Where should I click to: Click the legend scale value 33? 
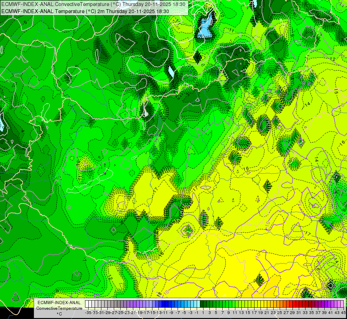point(305,313)
